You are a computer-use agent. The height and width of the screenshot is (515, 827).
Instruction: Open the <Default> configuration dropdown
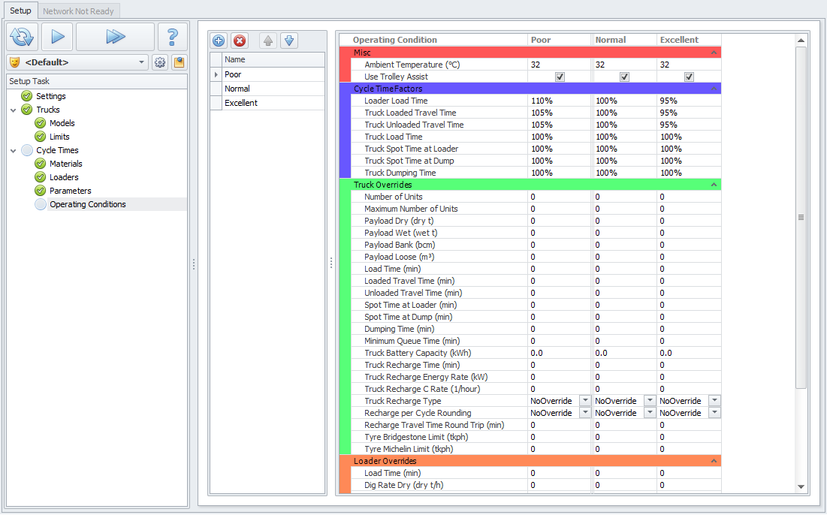(143, 62)
